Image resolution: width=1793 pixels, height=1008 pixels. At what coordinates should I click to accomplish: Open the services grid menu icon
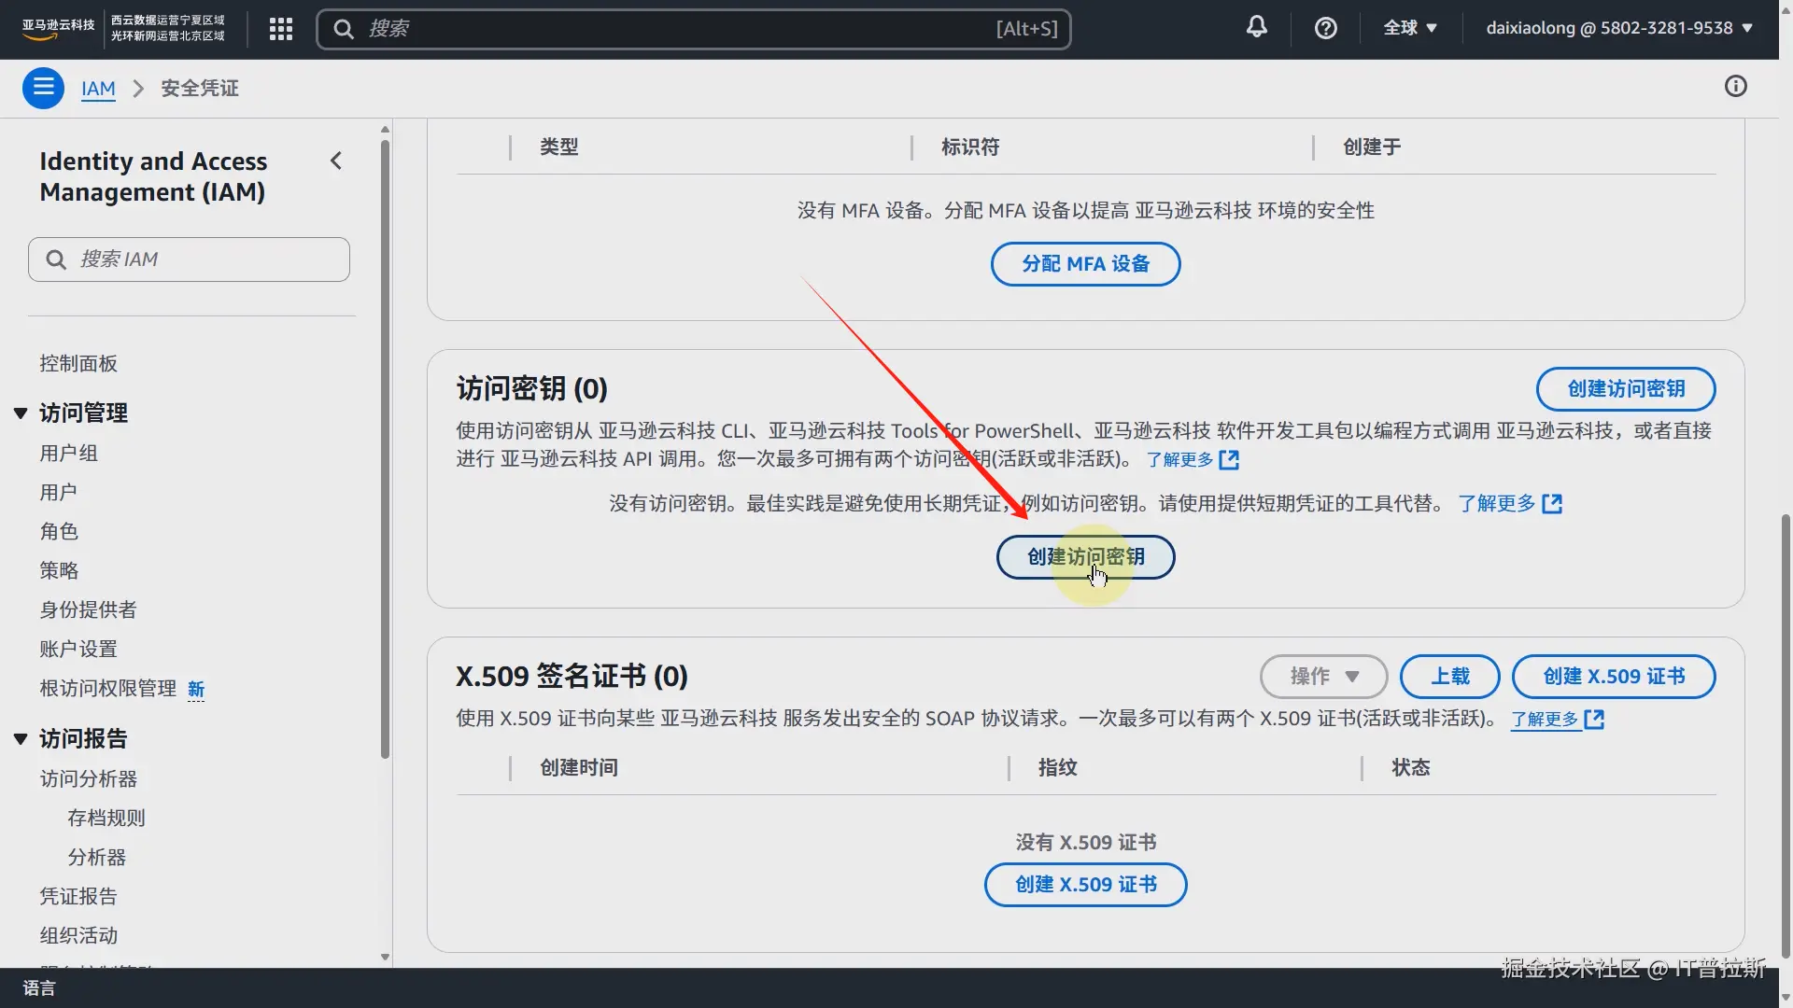pos(281,29)
